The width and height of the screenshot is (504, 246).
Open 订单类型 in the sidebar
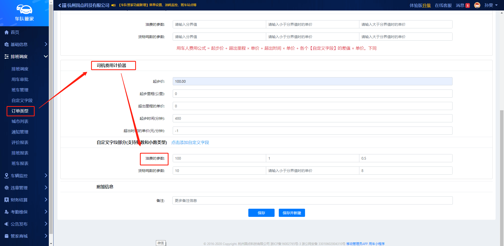pyautogui.click(x=20, y=111)
